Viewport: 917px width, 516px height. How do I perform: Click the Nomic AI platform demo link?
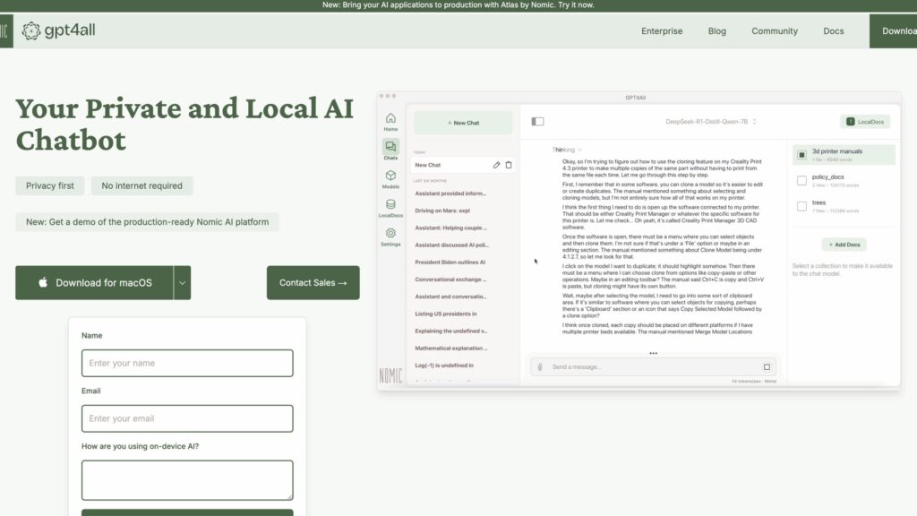[x=148, y=222]
